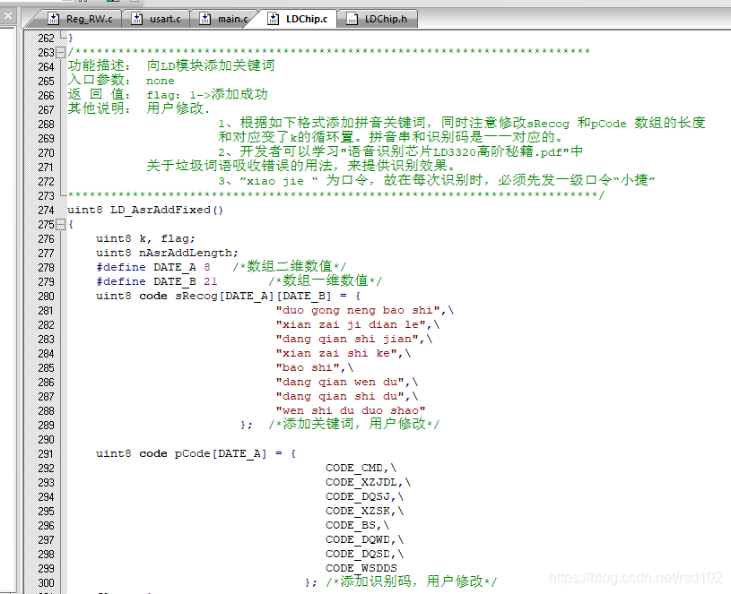
Task: Click the string "dang qian shi du"
Action: click(340, 397)
